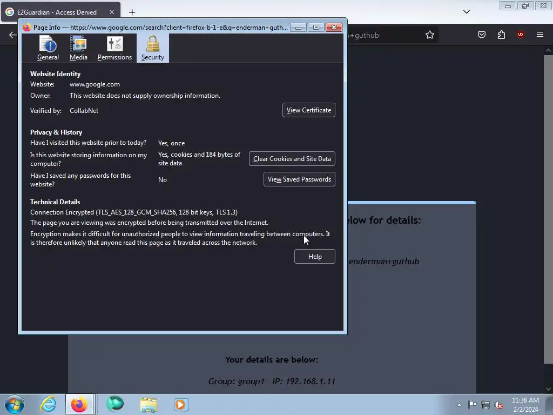553x415 pixels.
Task: Click the Firefox back arrow button
Action: click(x=13, y=35)
